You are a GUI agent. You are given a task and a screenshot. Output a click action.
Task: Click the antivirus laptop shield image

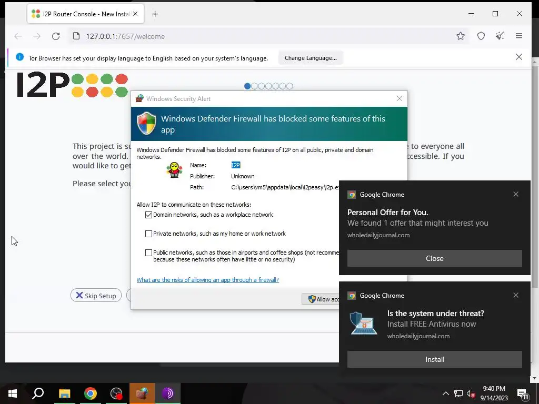point(363,323)
